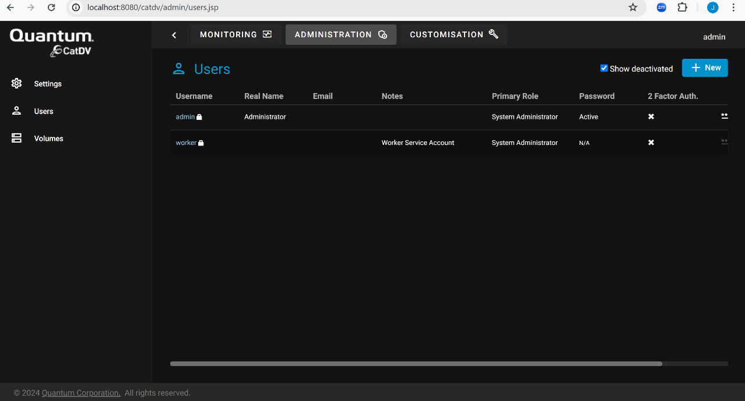Image resolution: width=745 pixels, height=401 pixels.
Task: Click the Password column header
Action: pos(597,96)
